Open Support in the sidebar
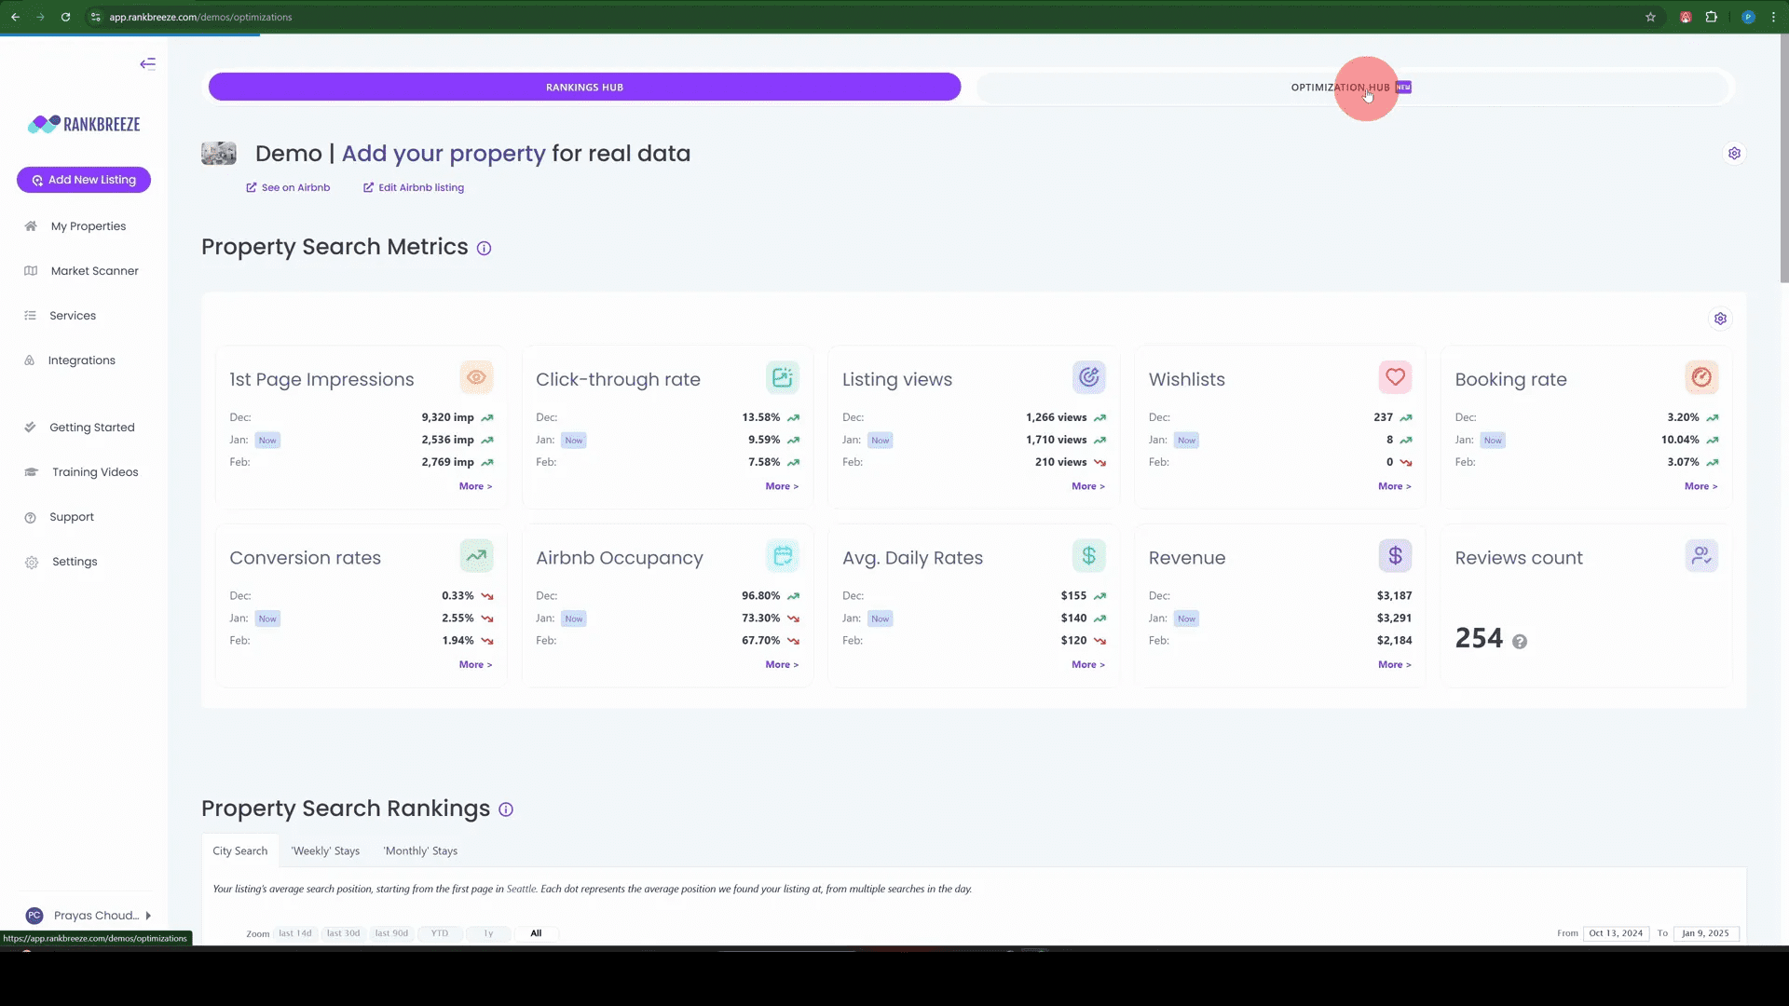The image size is (1789, 1006). click(x=72, y=517)
